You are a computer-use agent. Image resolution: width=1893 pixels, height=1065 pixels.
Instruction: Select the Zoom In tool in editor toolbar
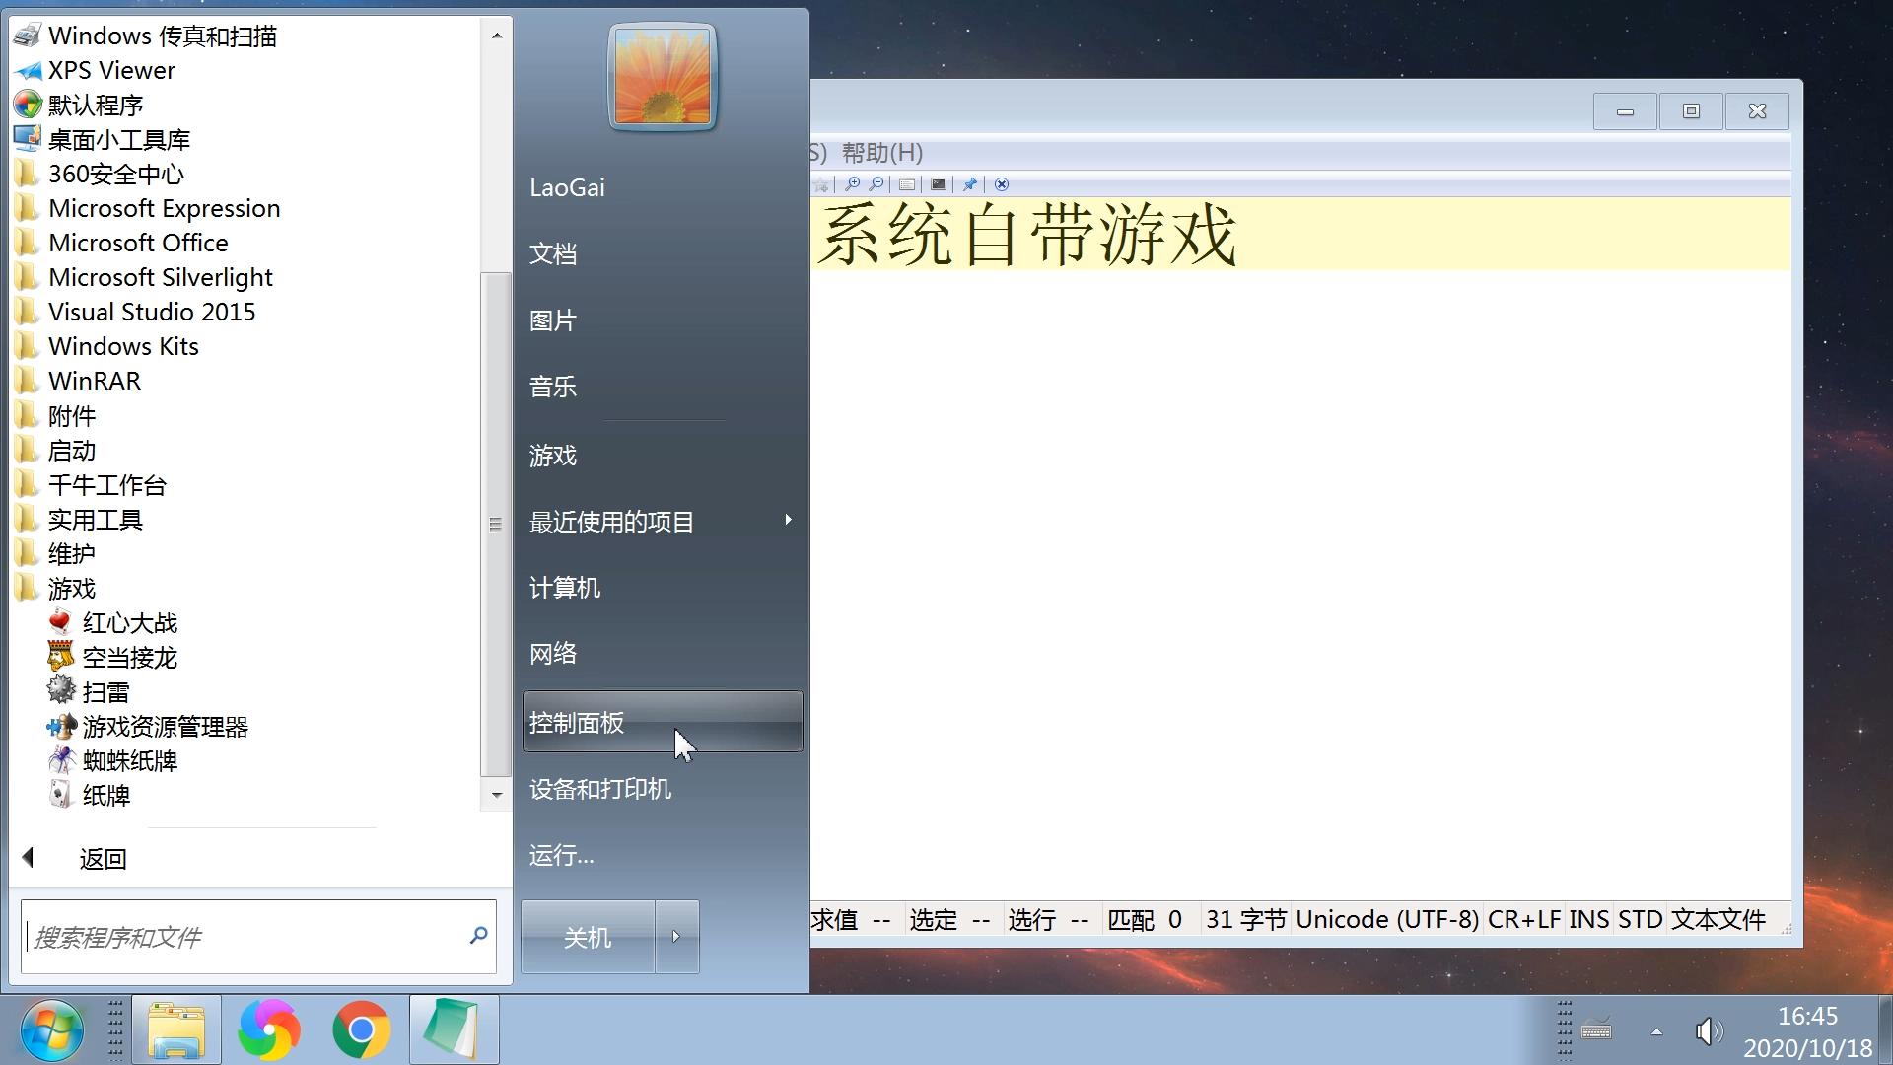(x=853, y=184)
